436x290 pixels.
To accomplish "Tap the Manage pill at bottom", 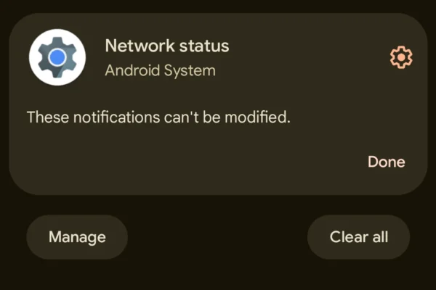I will point(77,237).
